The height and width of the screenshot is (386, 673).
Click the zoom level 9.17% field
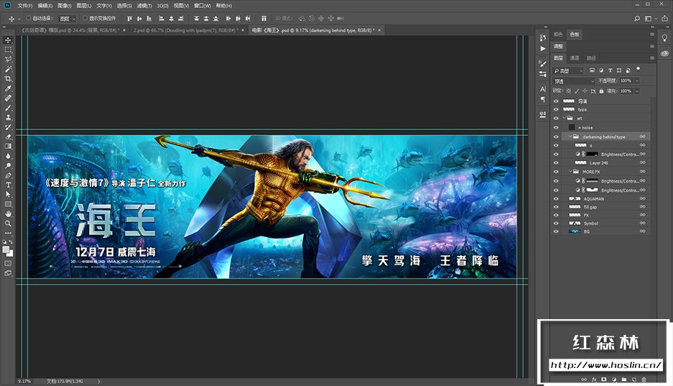[x=24, y=381]
